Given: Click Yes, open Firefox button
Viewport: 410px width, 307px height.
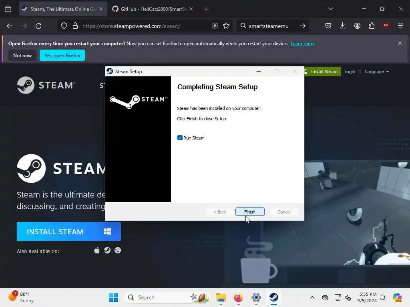Looking at the screenshot, I should tap(62, 55).
